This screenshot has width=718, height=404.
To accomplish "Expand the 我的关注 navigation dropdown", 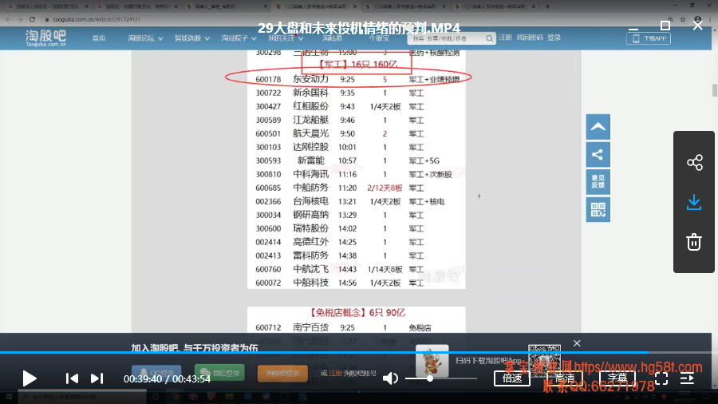I will pos(286,38).
